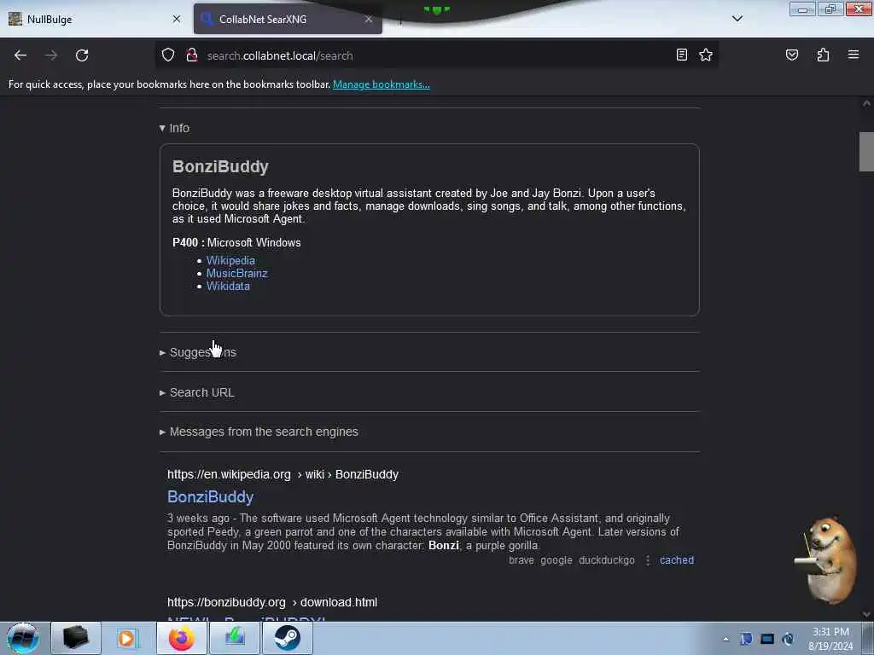Click the P400 : Microsoft Windows line
The image size is (874, 655).
point(236,243)
